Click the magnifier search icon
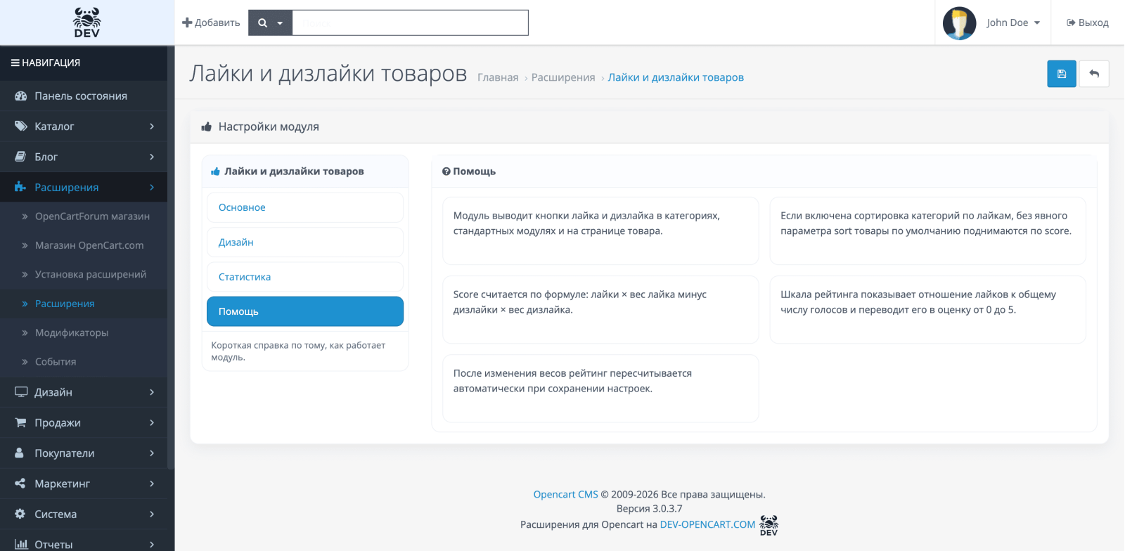 [262, 22]
